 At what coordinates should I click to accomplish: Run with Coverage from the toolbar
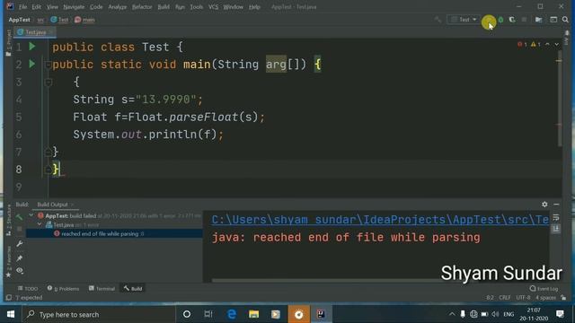512,20
